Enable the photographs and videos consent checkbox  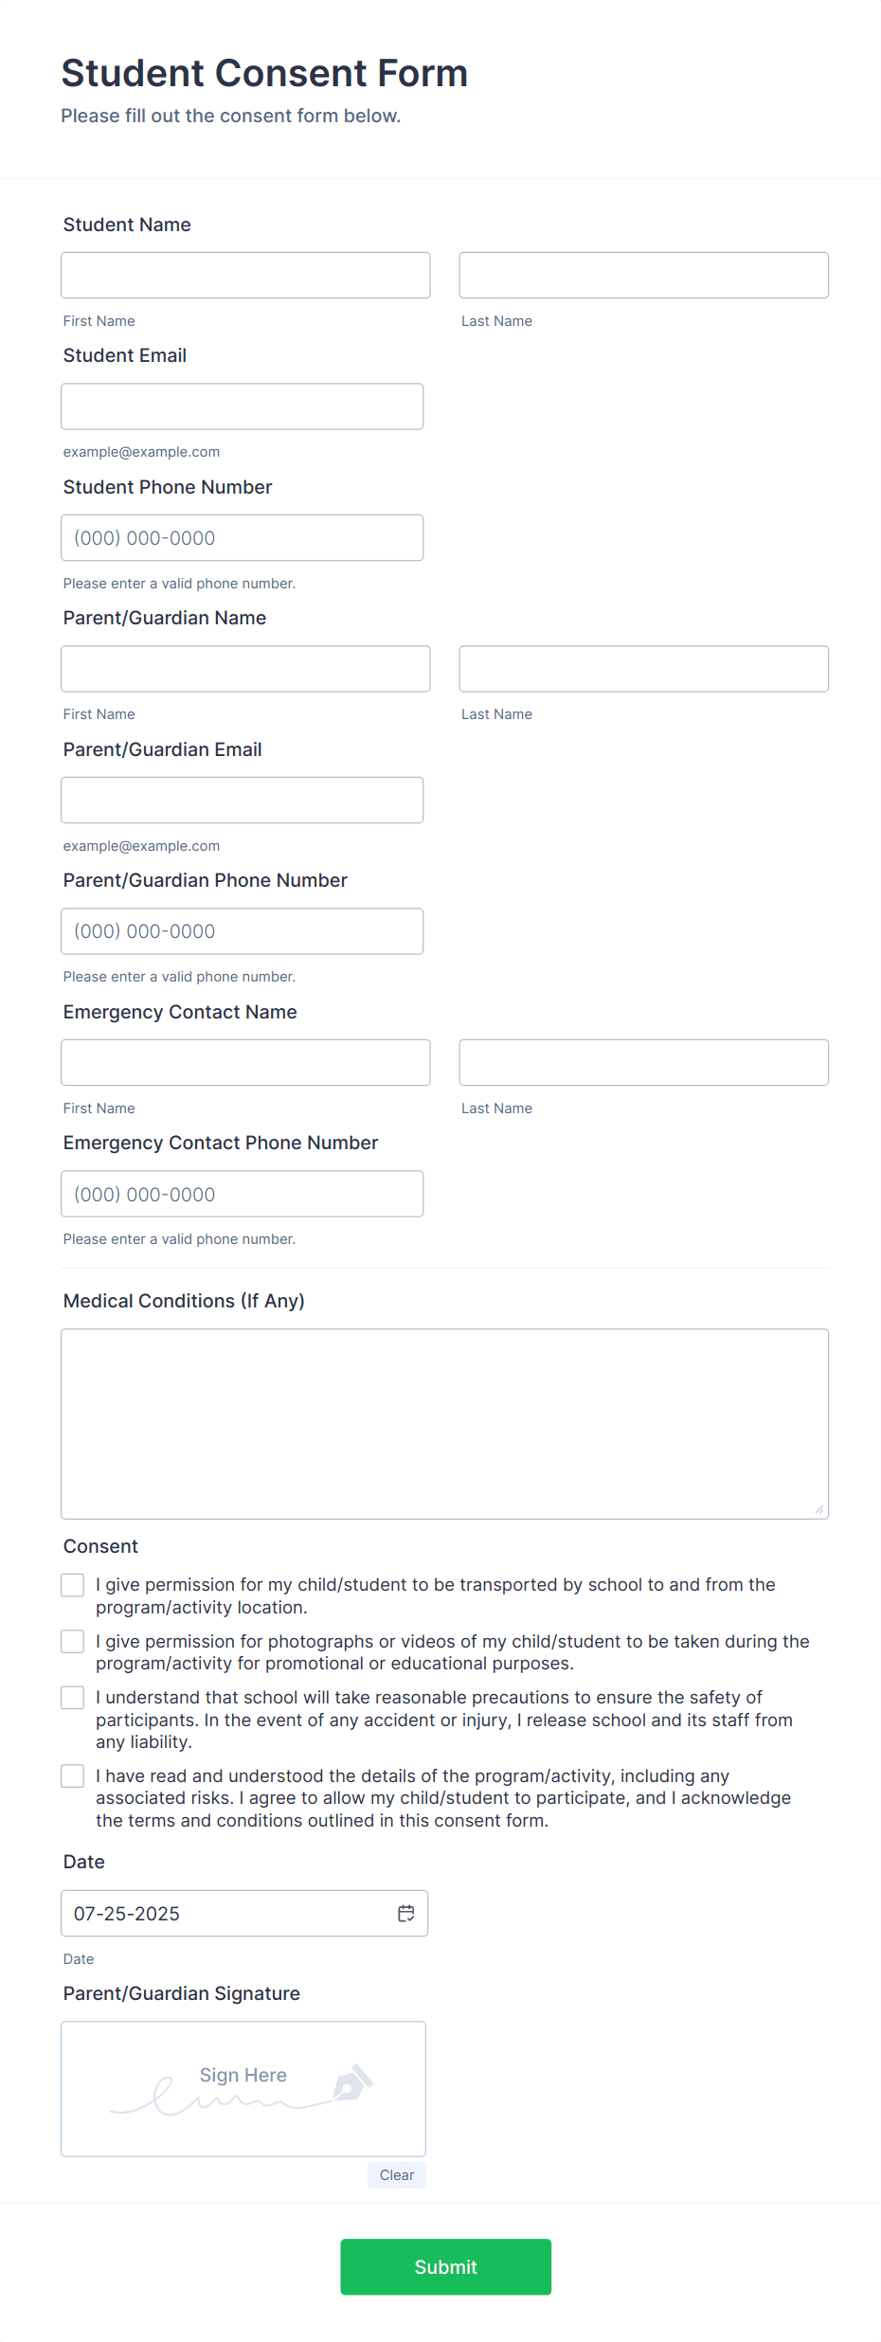(x=72, y=1641)
